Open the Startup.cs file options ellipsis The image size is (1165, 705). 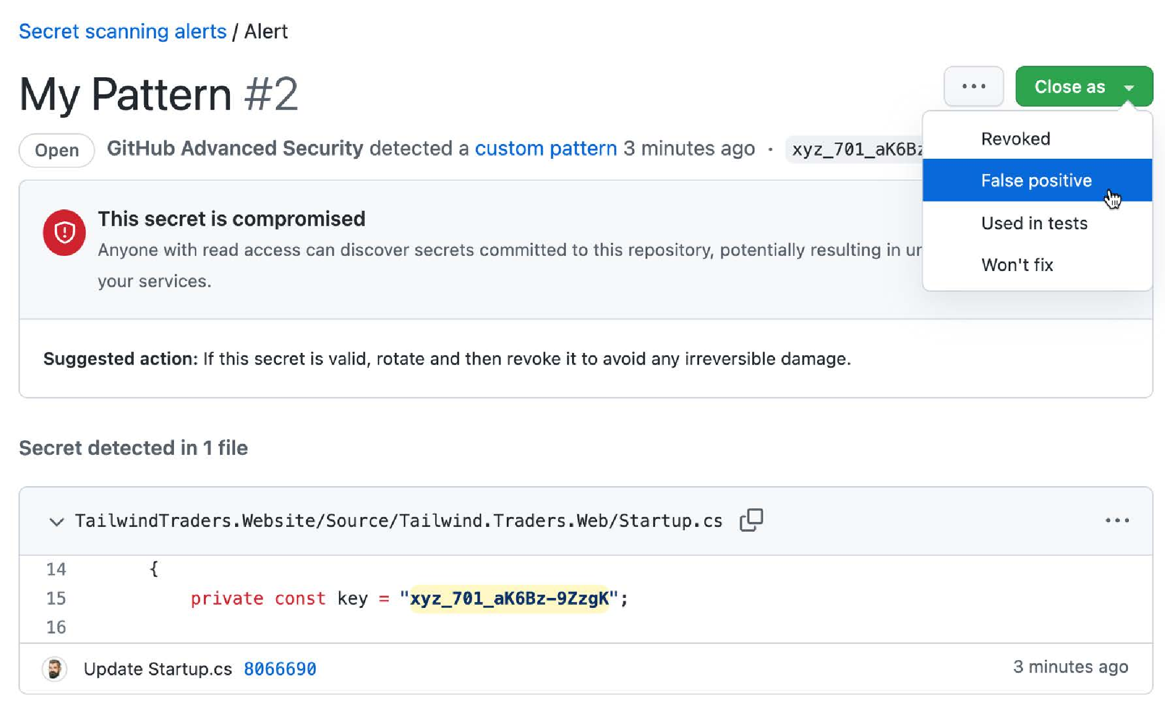coord(1117,521)
